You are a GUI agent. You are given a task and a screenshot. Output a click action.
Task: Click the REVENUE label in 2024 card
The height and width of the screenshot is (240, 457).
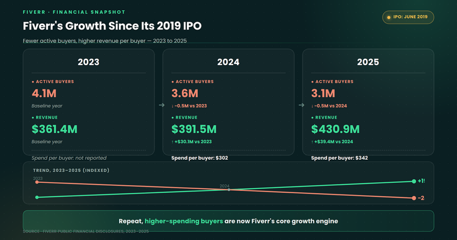(184, 117)
